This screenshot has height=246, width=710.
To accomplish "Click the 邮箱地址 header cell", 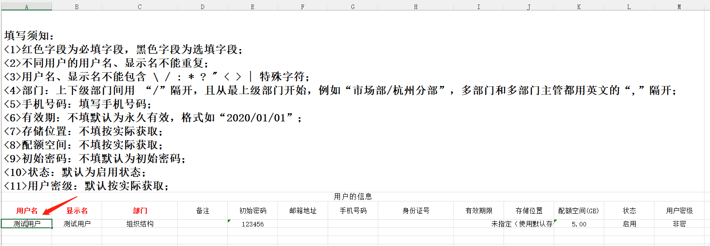I will coord(303,211).
